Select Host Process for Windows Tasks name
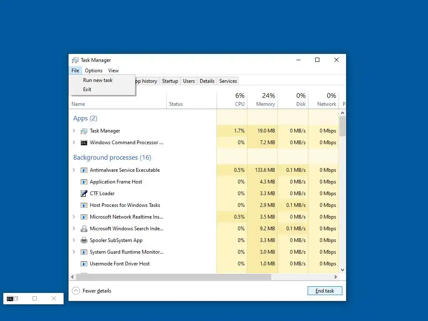The width and height of the screenshot is (428, 321). 125,205
